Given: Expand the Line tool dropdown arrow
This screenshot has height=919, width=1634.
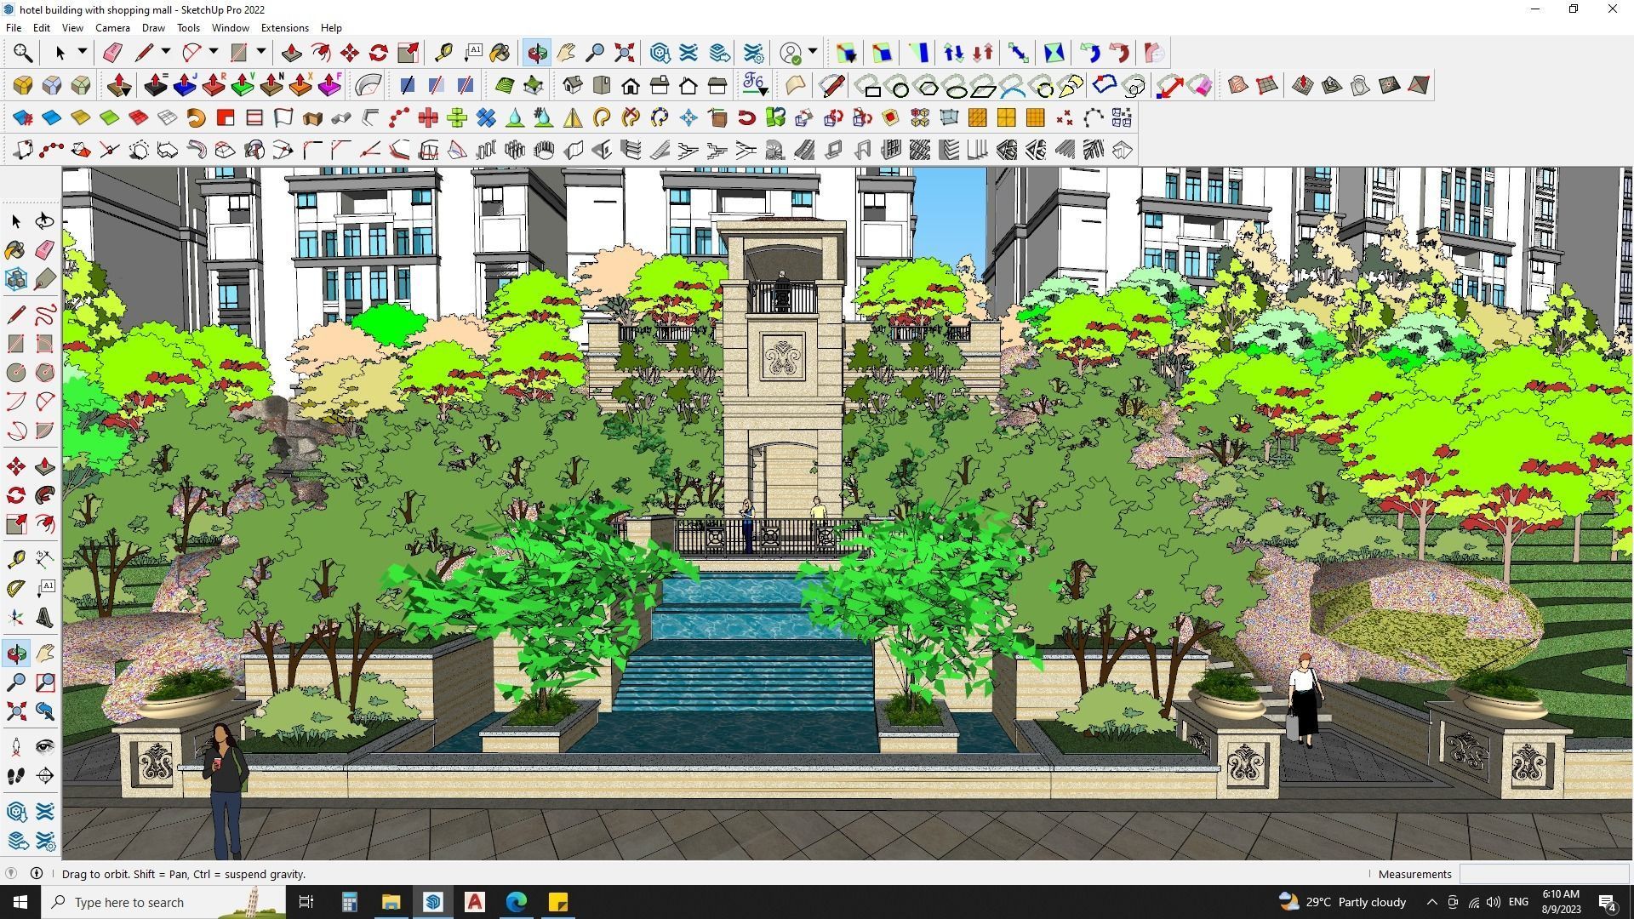Looking at the screenshot, I should (x=166, y=52).
